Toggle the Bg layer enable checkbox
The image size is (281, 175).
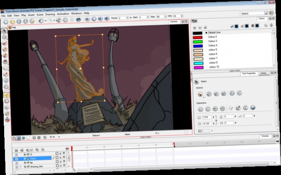pos(17,163)
